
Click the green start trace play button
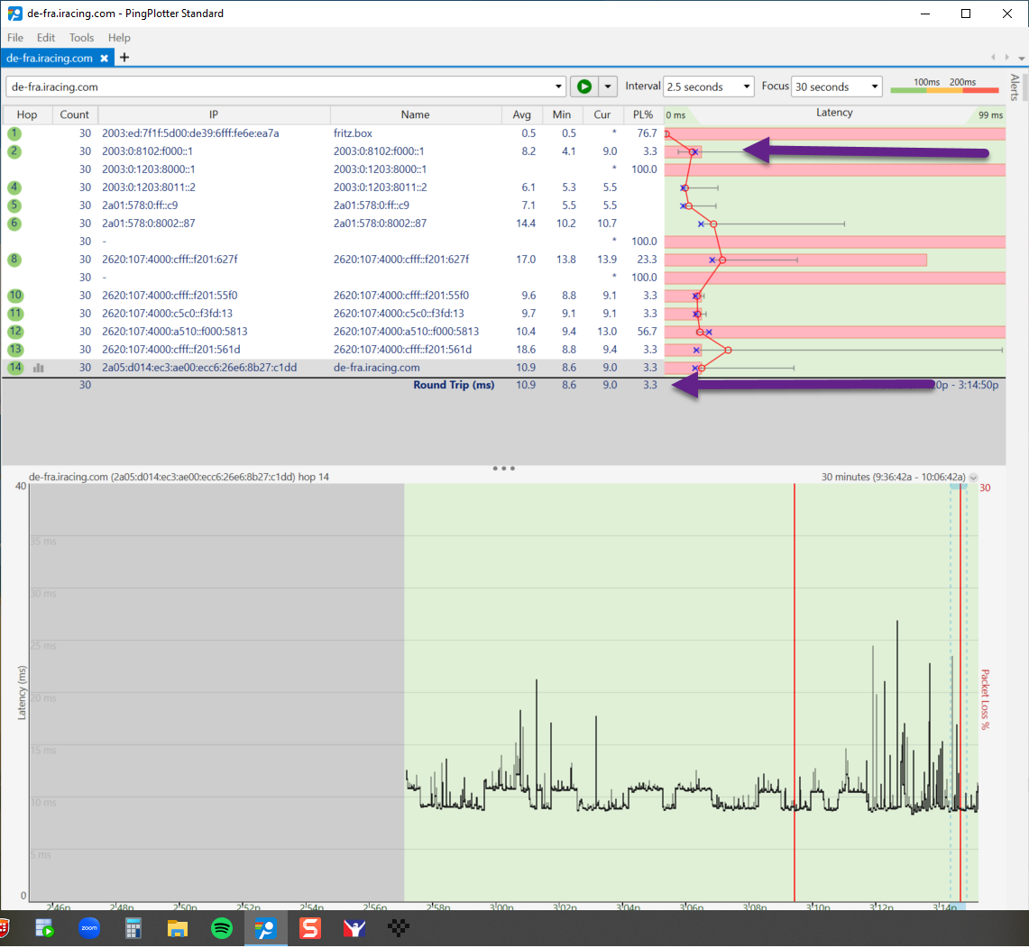584,87
